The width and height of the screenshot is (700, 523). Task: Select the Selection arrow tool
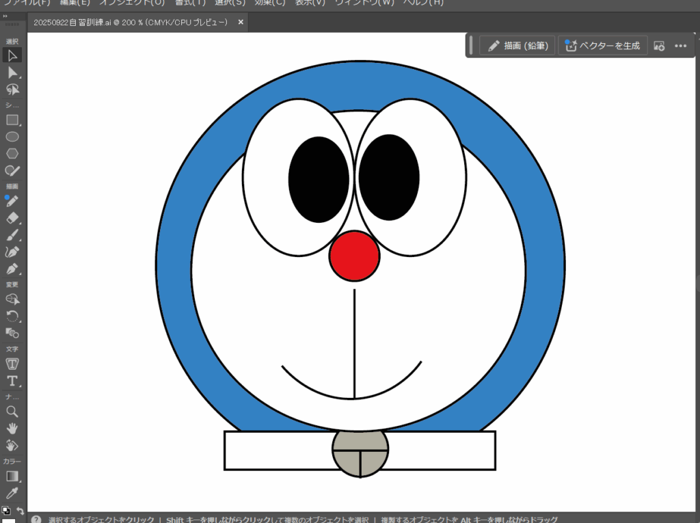coord(12,55)
